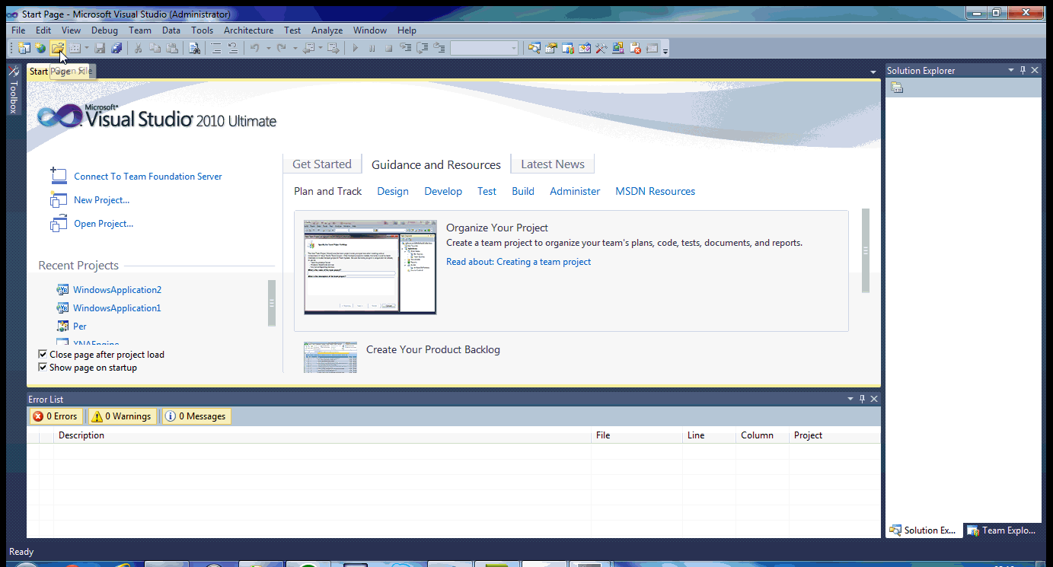This screenshot has height=567, width=1053.
Task: Click the Copy toolbar icon
Action: (155, 48)
